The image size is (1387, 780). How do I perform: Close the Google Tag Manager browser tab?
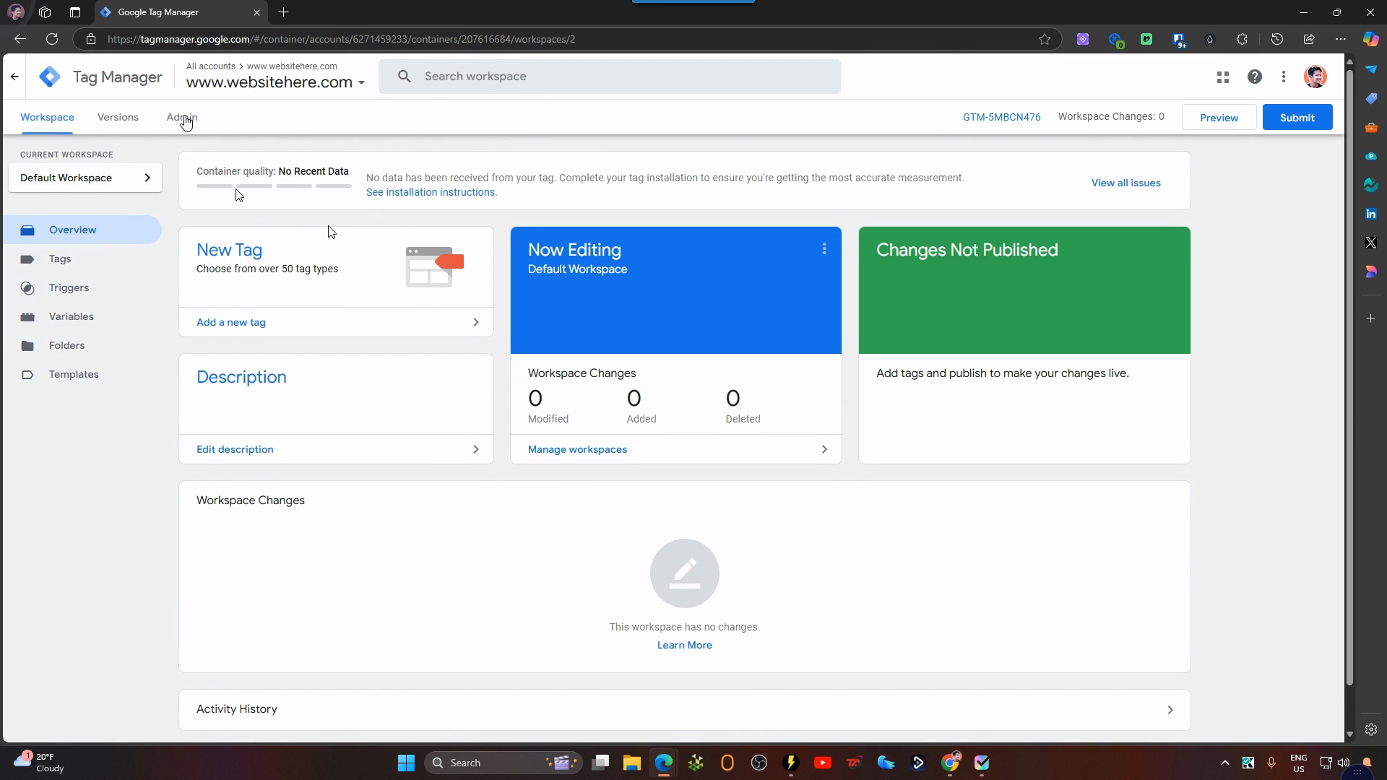tap(256, 12)
